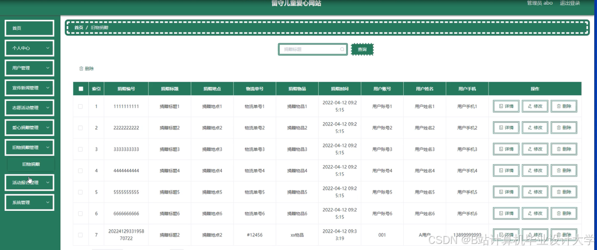Viewport: 597px width, 250px height.
Task: Check the box for row 2222222222
Action: (80, 128)
